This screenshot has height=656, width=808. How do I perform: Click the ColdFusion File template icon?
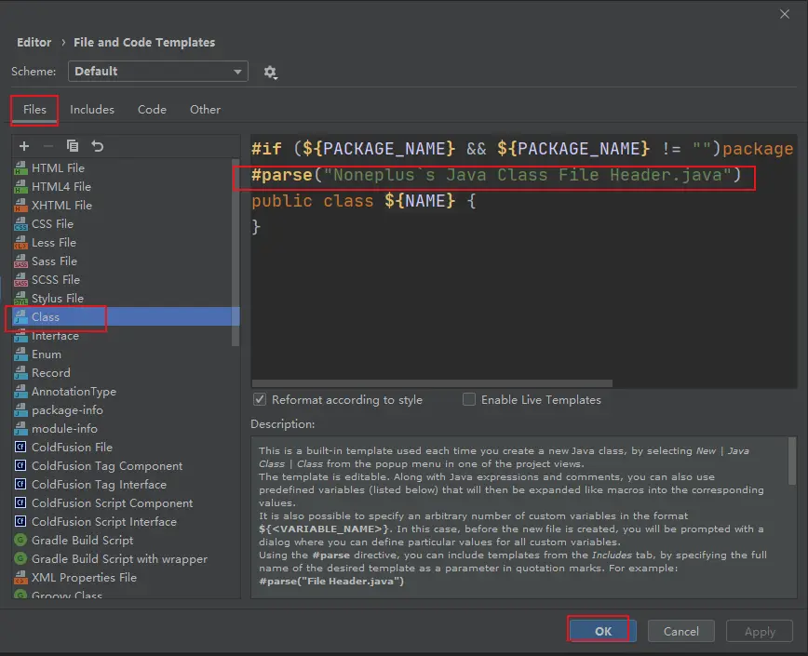tap(20, 448)
